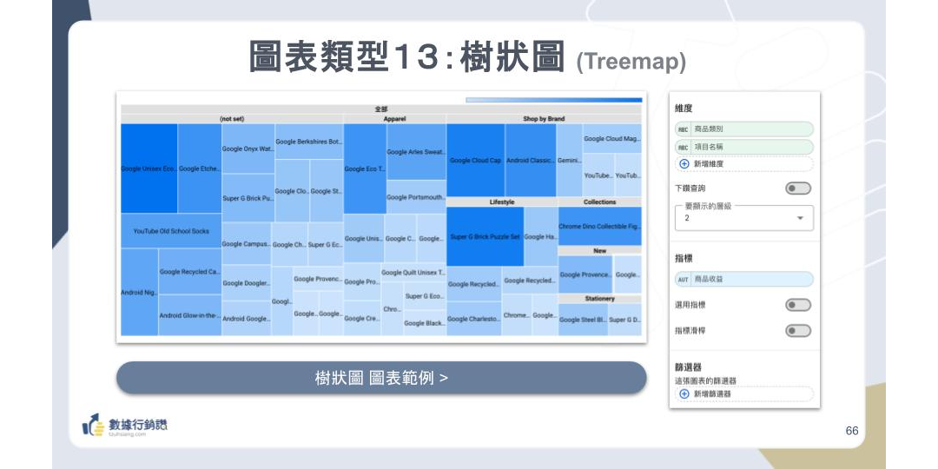The height and width of the screenshot is (469, 938).
Task: Click the plus icon in 新增篩選器
Action: coord(684,394)
